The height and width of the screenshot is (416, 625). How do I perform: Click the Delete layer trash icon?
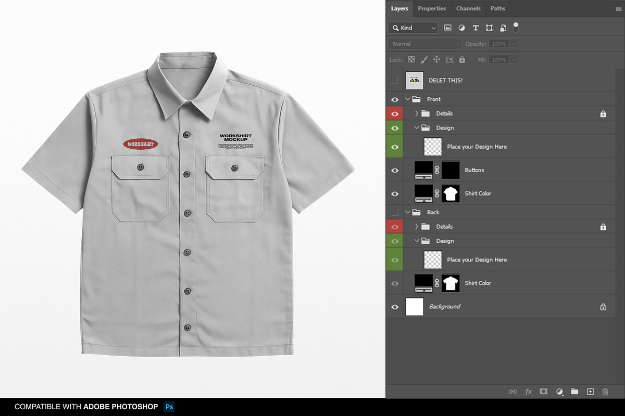pos(605,392)
